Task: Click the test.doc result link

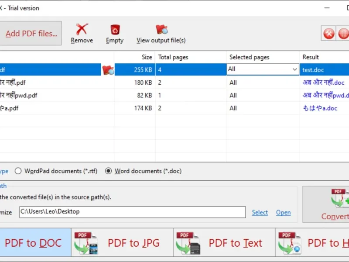Action: (313, 70)
